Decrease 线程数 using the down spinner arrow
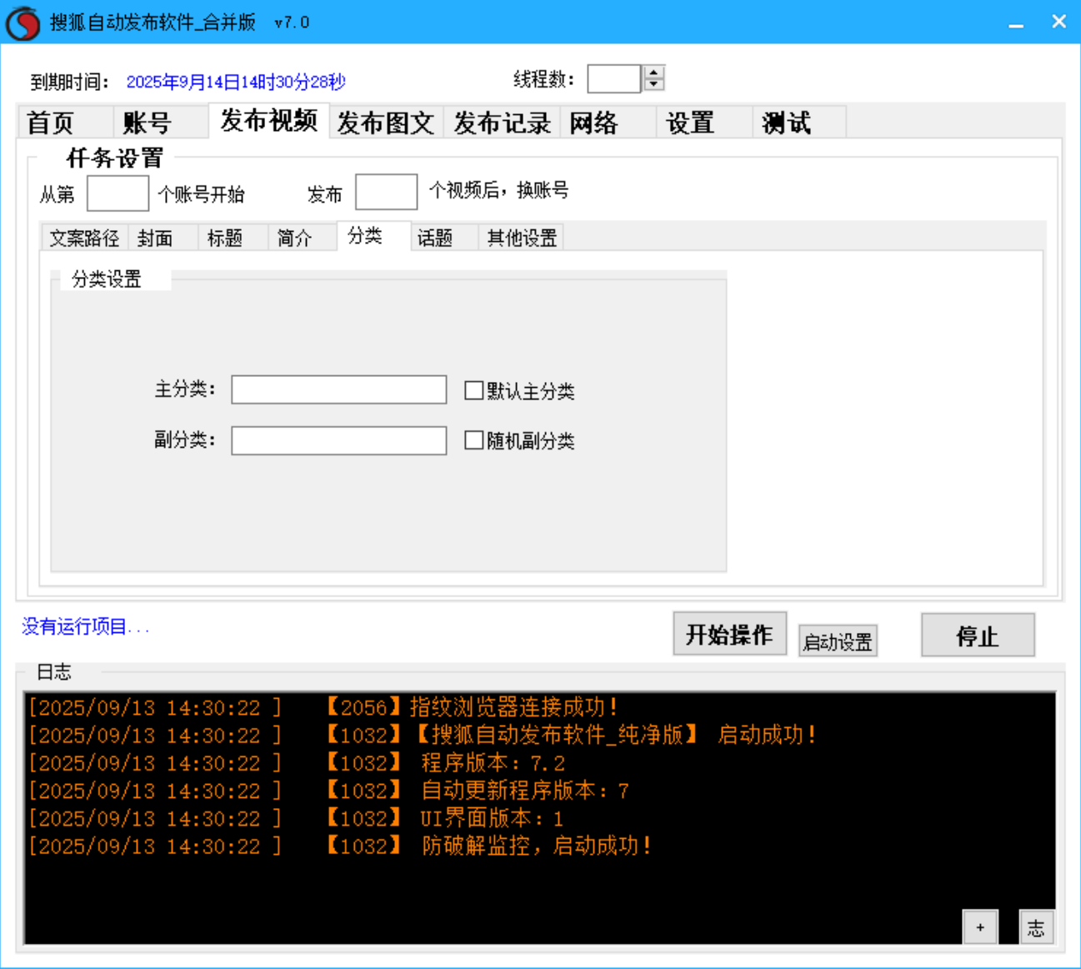1081x969 pixels. (653, 83)
